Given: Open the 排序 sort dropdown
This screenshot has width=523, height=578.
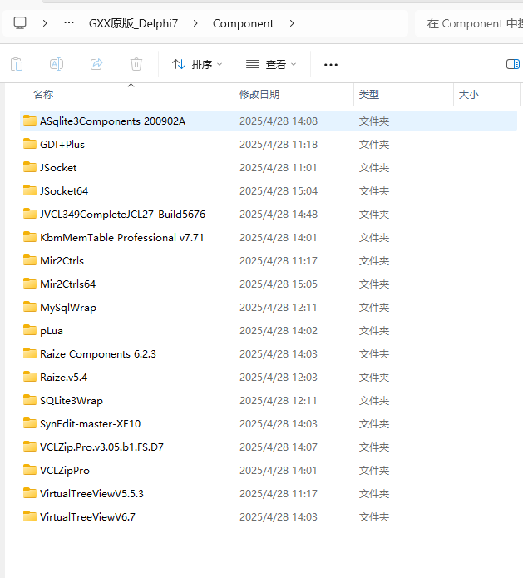Looking at the screenshot, I should (197, 65).
